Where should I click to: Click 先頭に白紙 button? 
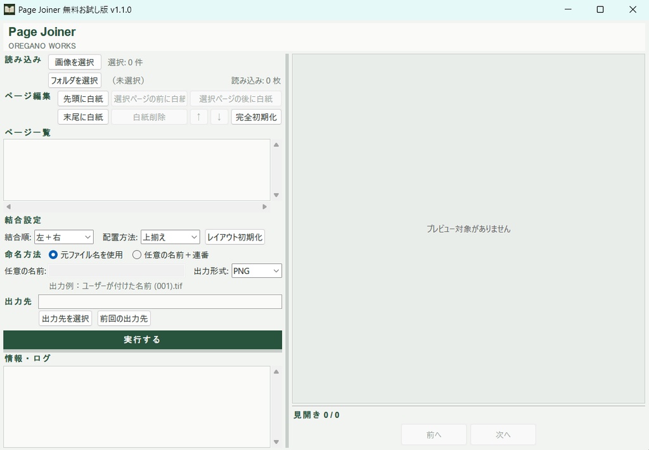(x=83, y=99)
